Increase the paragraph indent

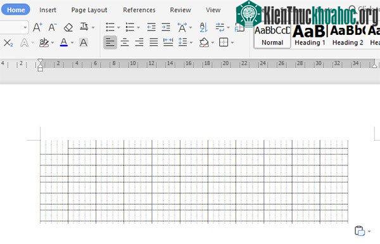166,27
